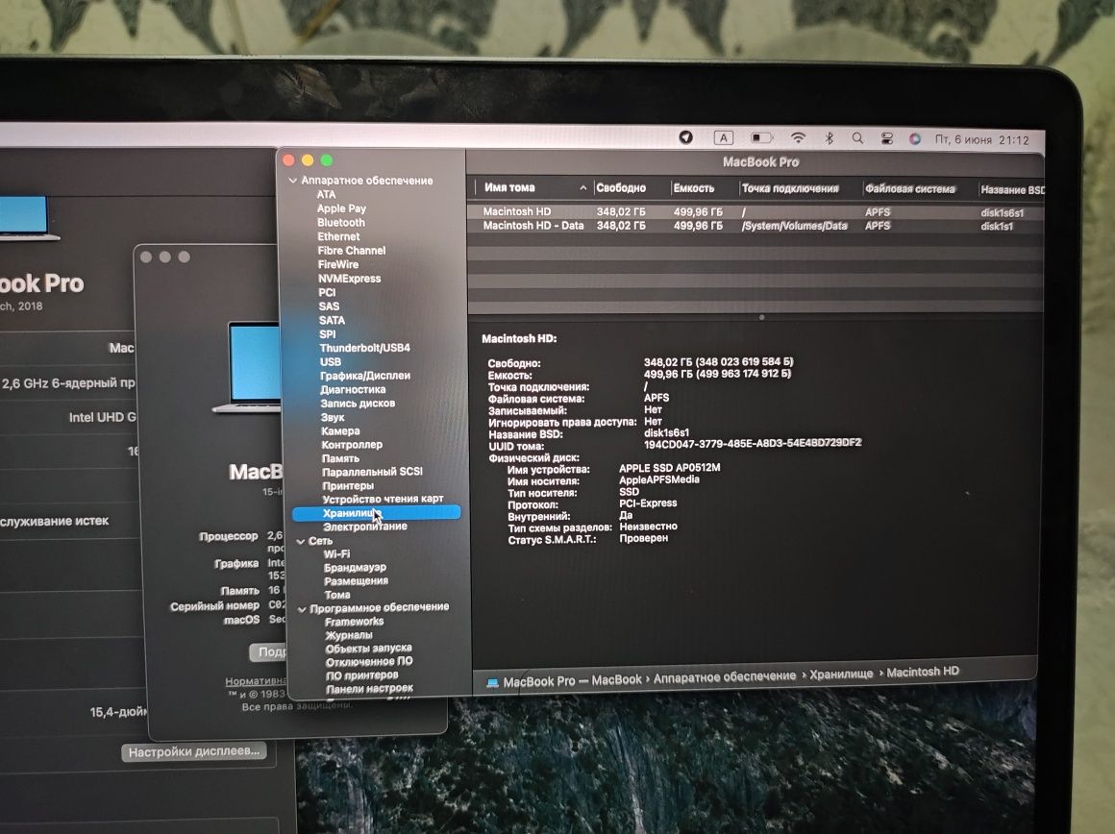Select Устройство чтения карт in the sidebar
The image size is (1115, 834).
(383, 499)
